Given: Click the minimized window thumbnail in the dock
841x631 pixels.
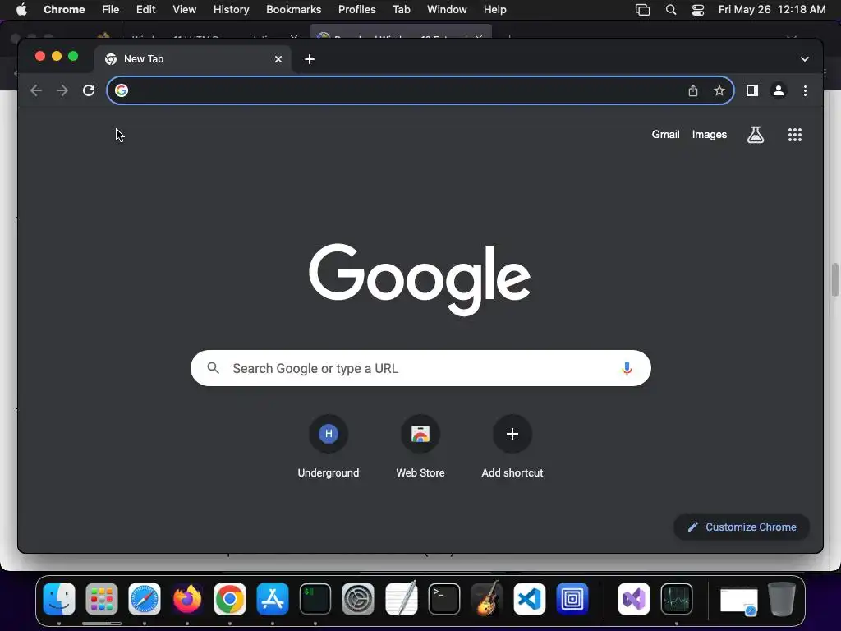Looking at the screenshot, I should pyautogui.click(x=738, y=601).
